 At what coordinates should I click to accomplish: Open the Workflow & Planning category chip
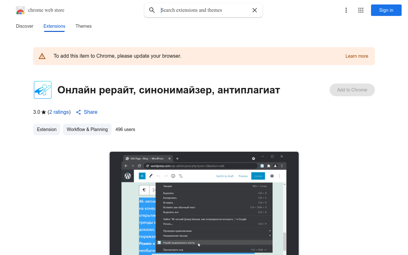click(x=87, y=129)
